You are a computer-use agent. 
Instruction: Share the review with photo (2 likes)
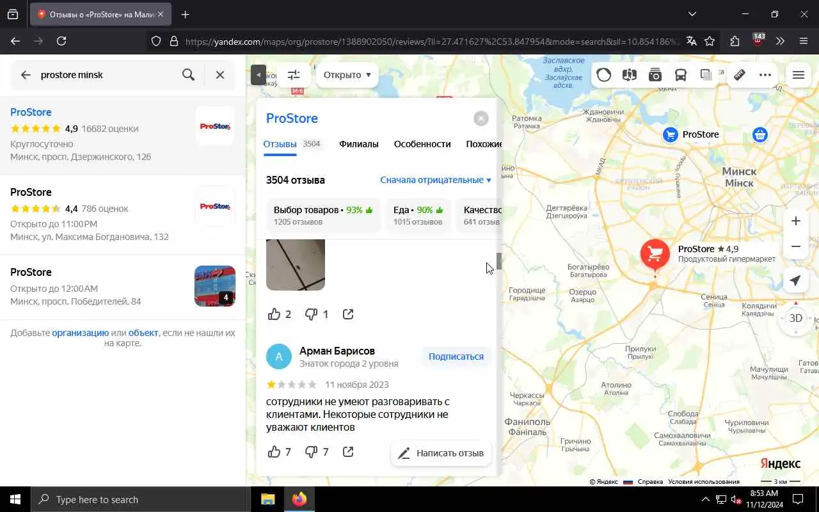348,314
